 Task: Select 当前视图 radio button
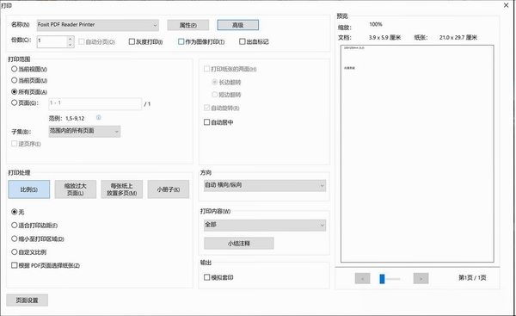(x=14, y=69)
